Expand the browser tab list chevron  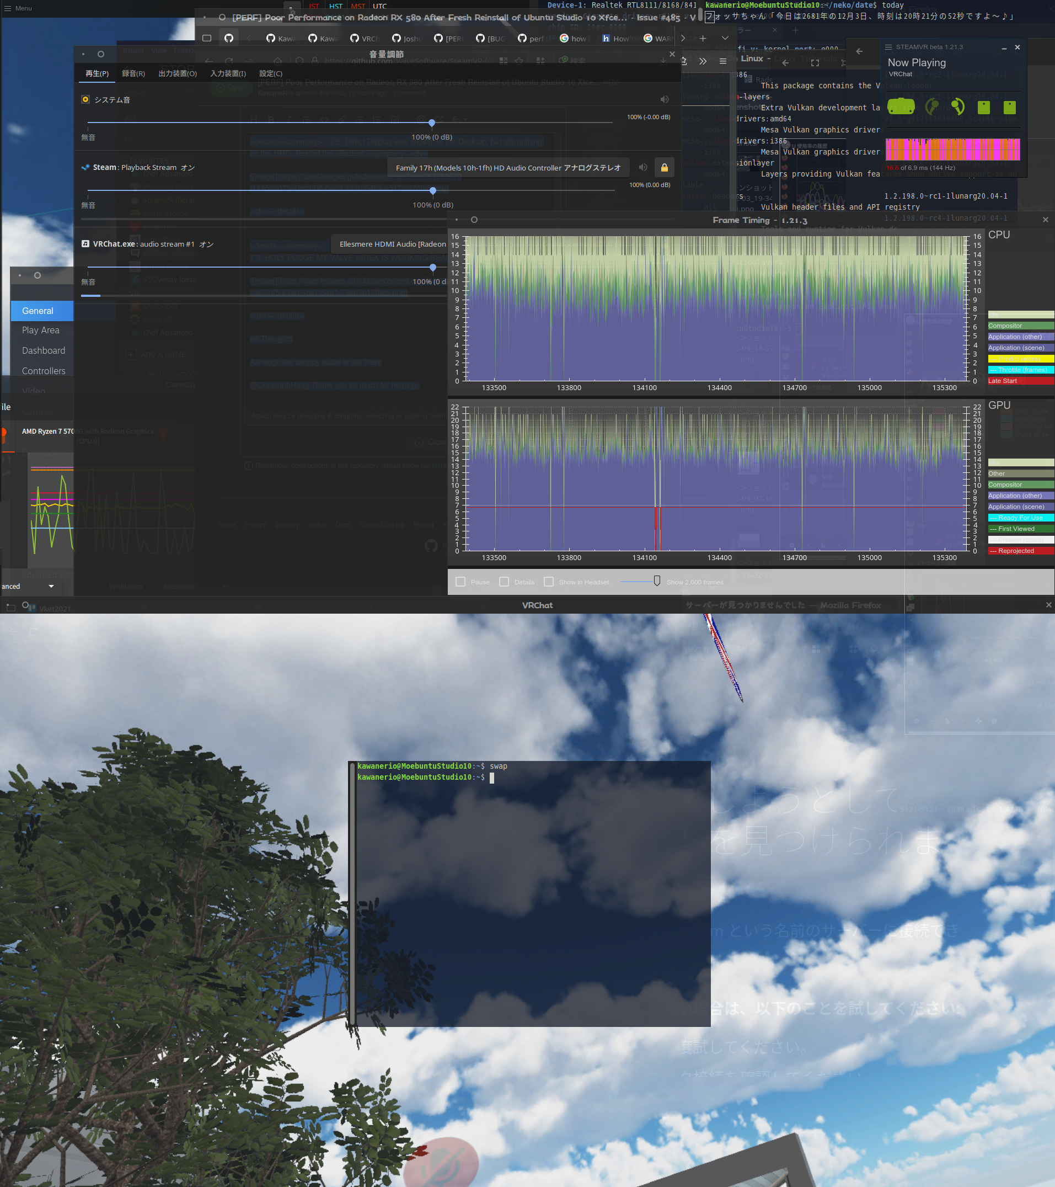(725, 38)
